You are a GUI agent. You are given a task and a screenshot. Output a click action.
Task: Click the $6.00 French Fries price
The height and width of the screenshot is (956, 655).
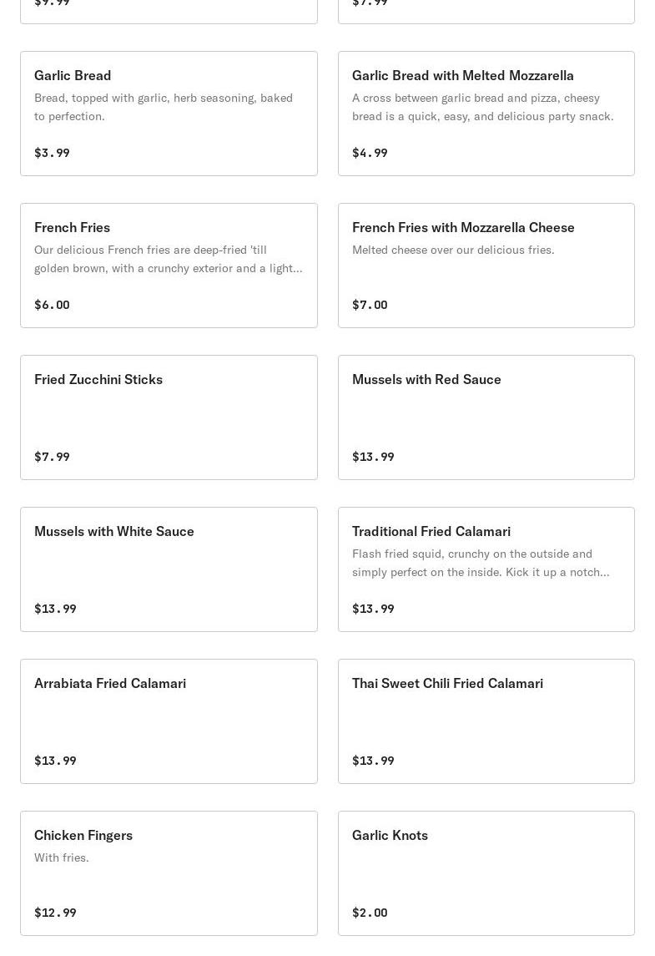pos(52,305)
